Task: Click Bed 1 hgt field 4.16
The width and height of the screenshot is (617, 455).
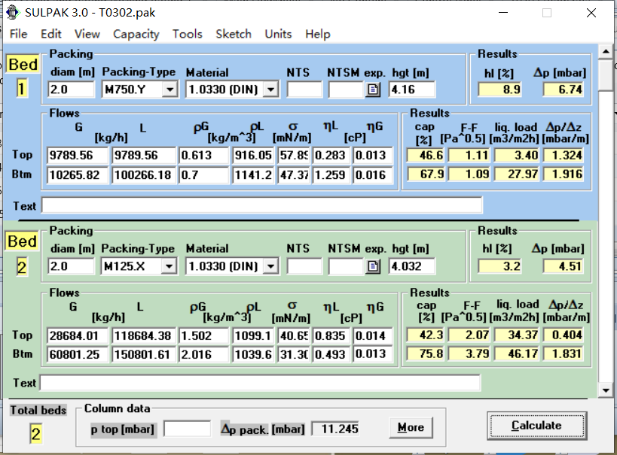Action: (x=411, y=89)
